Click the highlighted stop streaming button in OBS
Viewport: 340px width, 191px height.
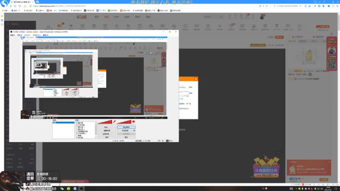126,127
